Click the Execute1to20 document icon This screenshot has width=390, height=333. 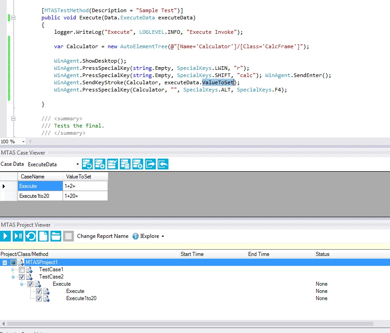point(46,298)
